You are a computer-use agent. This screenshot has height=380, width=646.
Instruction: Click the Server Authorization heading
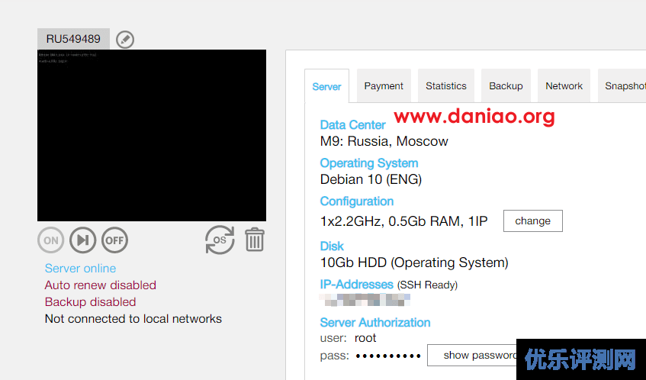[375, 322]
